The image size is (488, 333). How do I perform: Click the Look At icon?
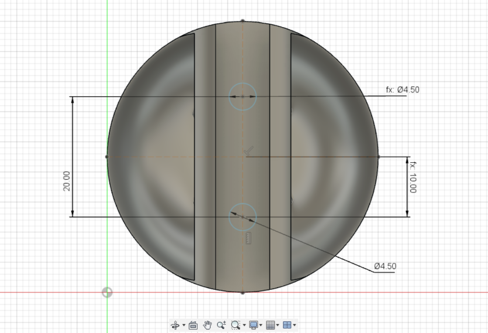click(x=193, y=325)
